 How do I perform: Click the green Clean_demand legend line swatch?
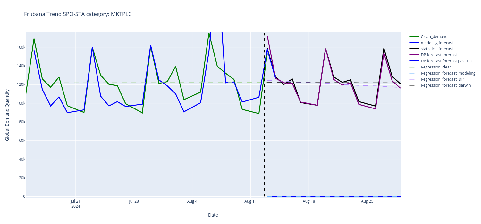[415, 37]
